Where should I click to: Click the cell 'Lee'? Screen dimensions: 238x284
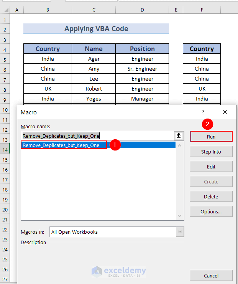coord(94,79)
